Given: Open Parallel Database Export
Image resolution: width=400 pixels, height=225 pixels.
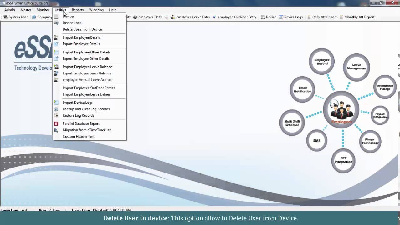Looking at the screenshot, I should point(90,124).
